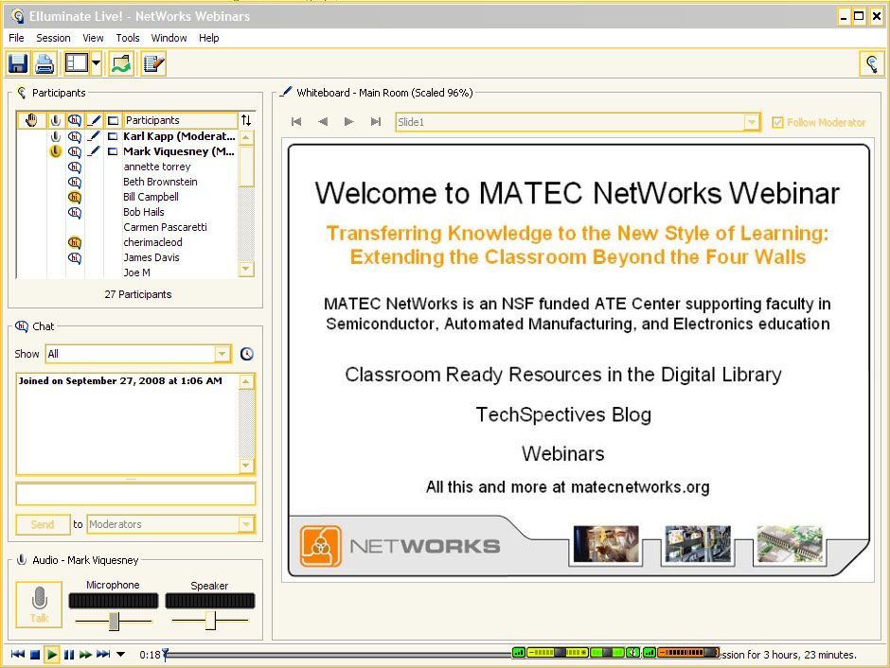Toggle annette torrey's chat permission

click(75, 167)
